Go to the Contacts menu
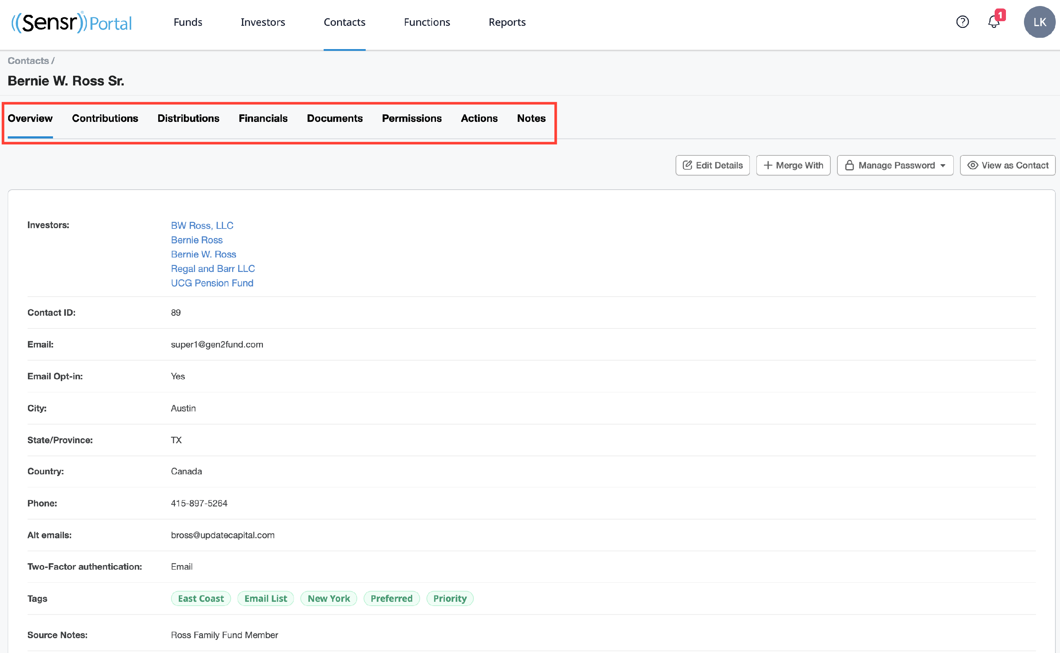Image resolution: width=1060 pixels, height=653 pixels. [344, 22]
